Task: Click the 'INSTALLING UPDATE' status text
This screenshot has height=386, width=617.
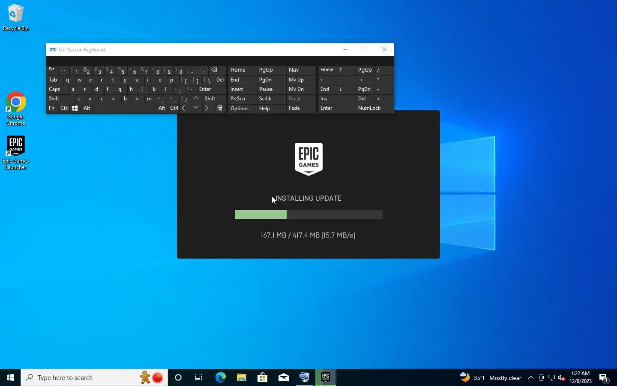Action: (308, 199)
